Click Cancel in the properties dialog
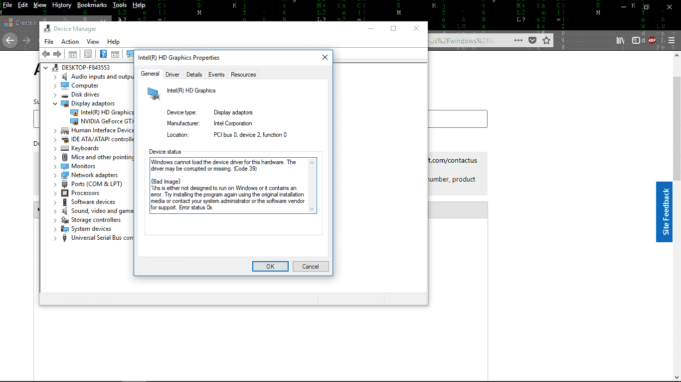This screenshot has width=681, height=382. point(311,267)
